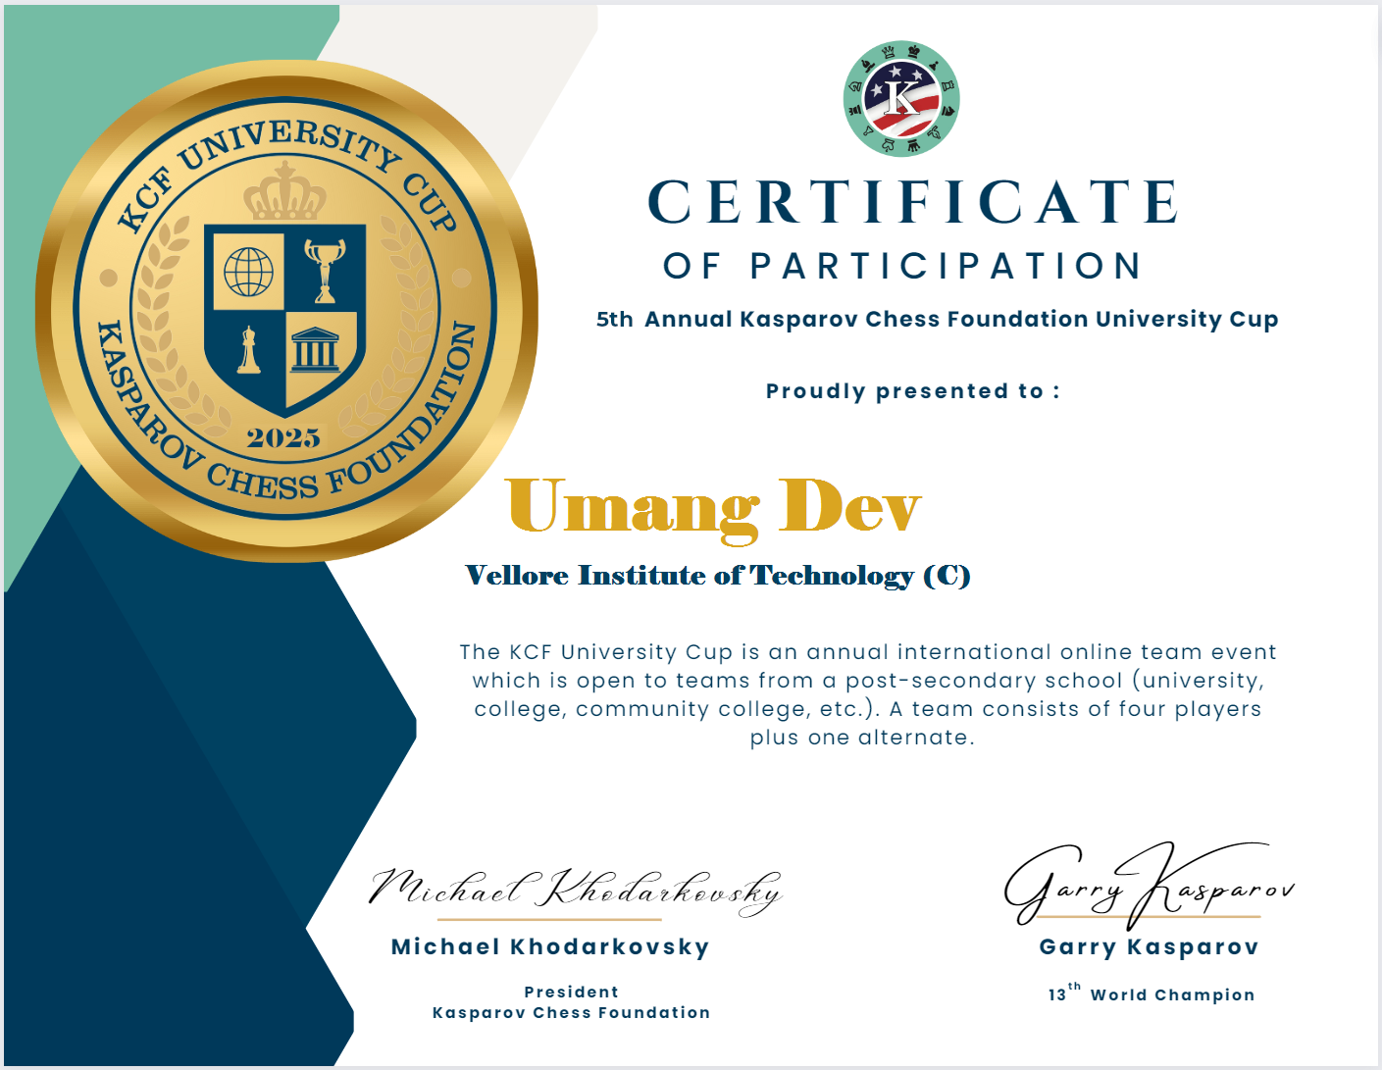1382x1070 pixels.
Task: Click the large CERTIFICATE heading
Action: coord(913,203)
